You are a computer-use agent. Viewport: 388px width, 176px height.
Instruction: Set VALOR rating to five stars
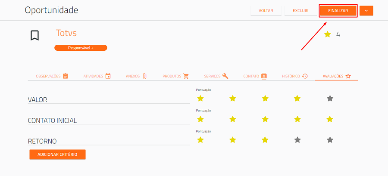click(x=330, y=99)
